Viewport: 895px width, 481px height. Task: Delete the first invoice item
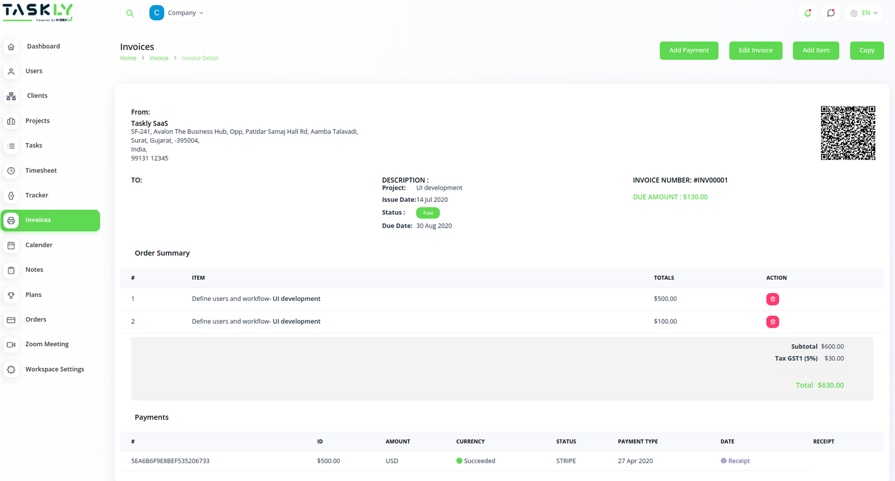pos(772,299)
